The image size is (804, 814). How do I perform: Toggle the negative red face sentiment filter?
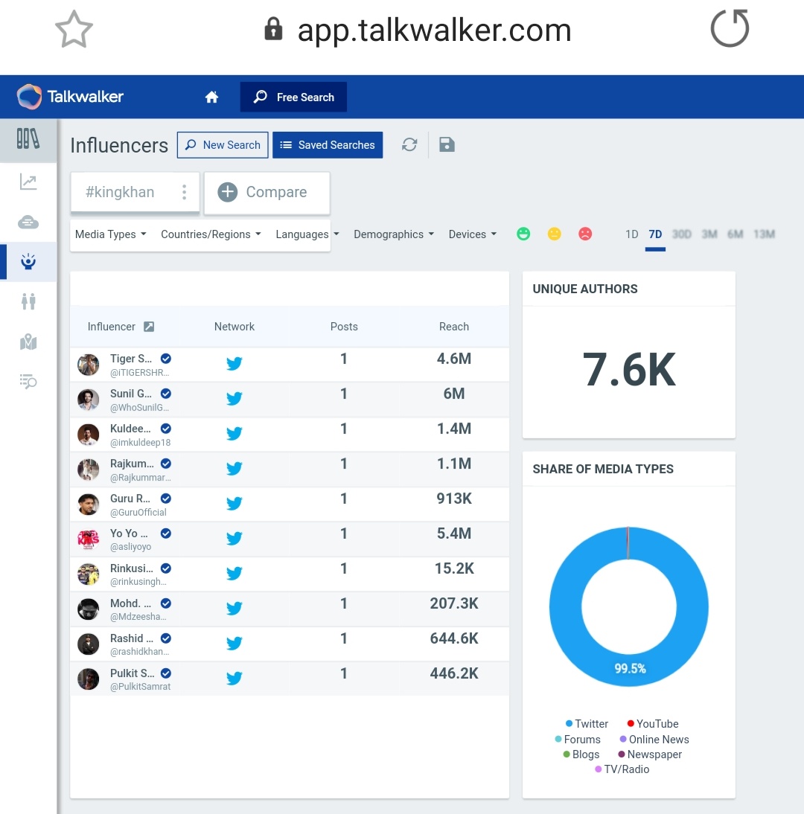click(585, 234)
